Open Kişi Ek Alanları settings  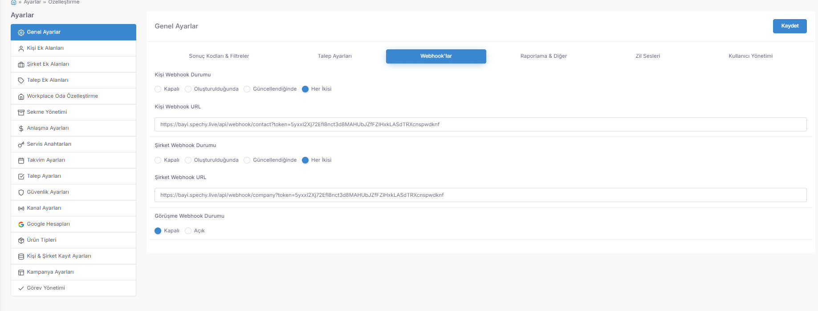(x=73, y=48)
